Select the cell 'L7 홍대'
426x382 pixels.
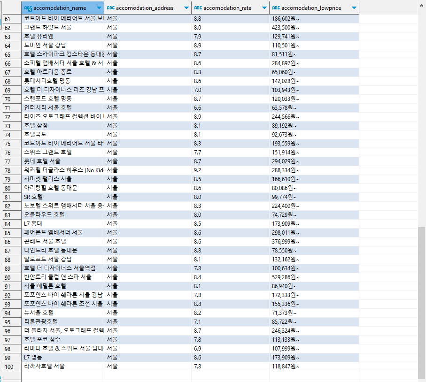pyautogui.click(x=63, y=224)
